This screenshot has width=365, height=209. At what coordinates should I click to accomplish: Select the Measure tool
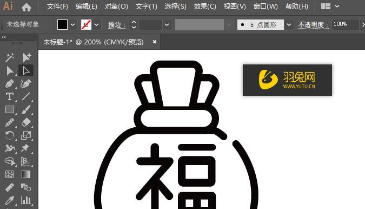pyautogui.click(x=10, y=187)
